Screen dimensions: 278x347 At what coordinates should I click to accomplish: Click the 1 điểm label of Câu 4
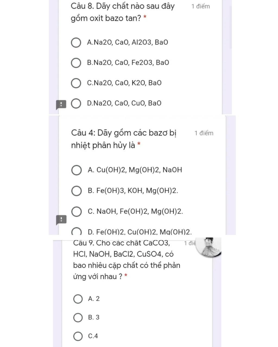coord(204,133)
